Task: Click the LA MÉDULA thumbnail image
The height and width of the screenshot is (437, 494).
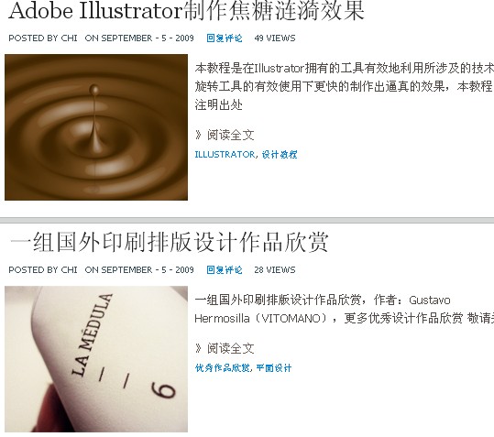Action: (96, 359)
